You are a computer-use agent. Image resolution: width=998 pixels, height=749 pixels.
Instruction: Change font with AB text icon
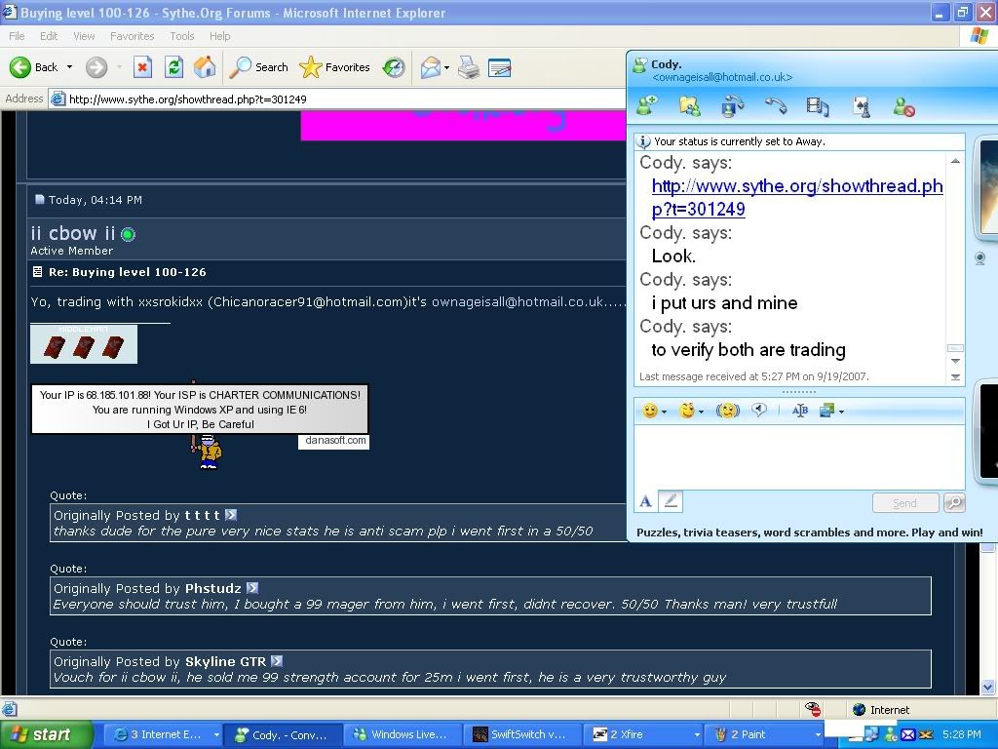coord(800,411)
